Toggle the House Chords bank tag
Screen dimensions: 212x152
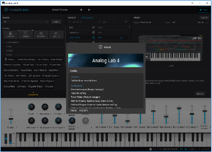(26, 70)
